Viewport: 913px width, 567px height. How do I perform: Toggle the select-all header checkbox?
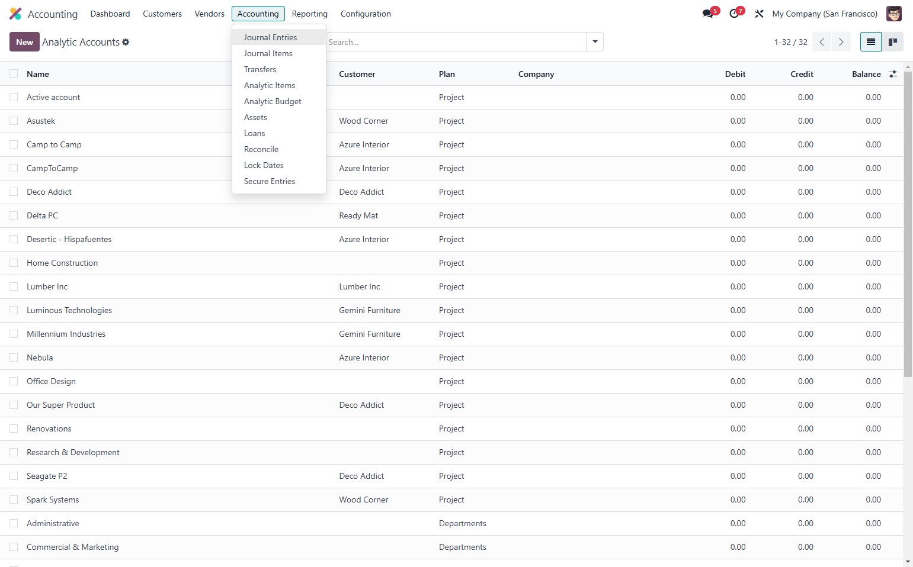coord(14,74)
